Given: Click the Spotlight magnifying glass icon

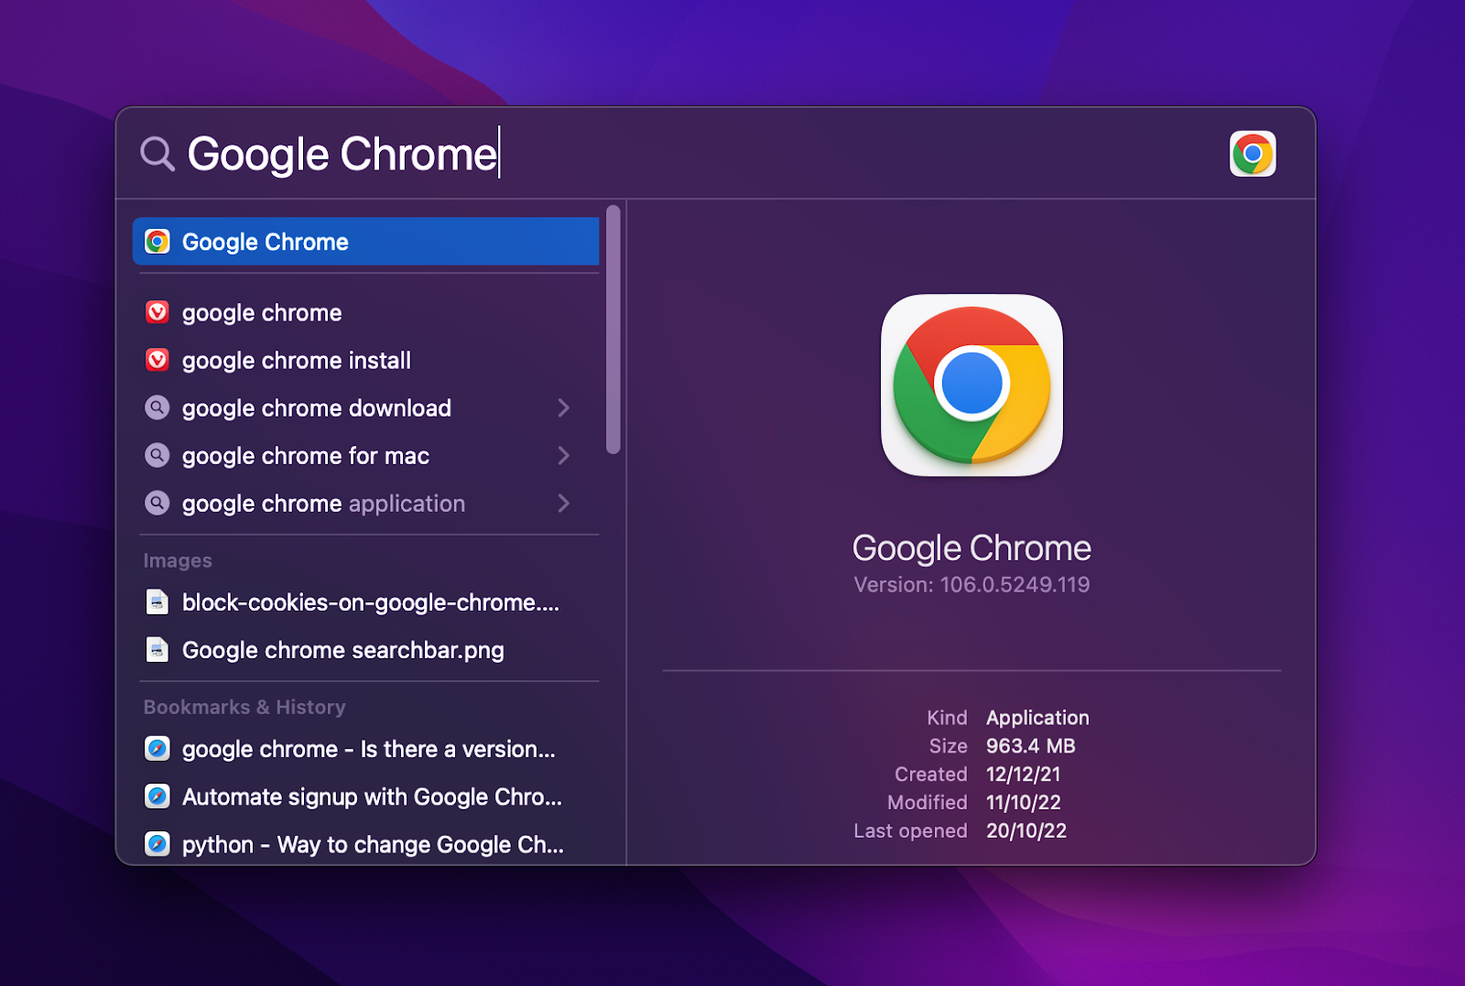Looking at the screenshot, I should coord(157,154).
